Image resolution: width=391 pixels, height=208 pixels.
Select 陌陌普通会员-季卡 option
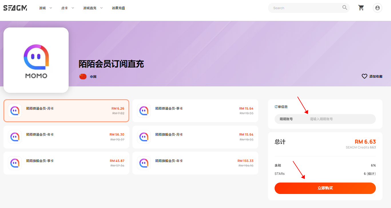pyautogui.click(x=195, y=111)
